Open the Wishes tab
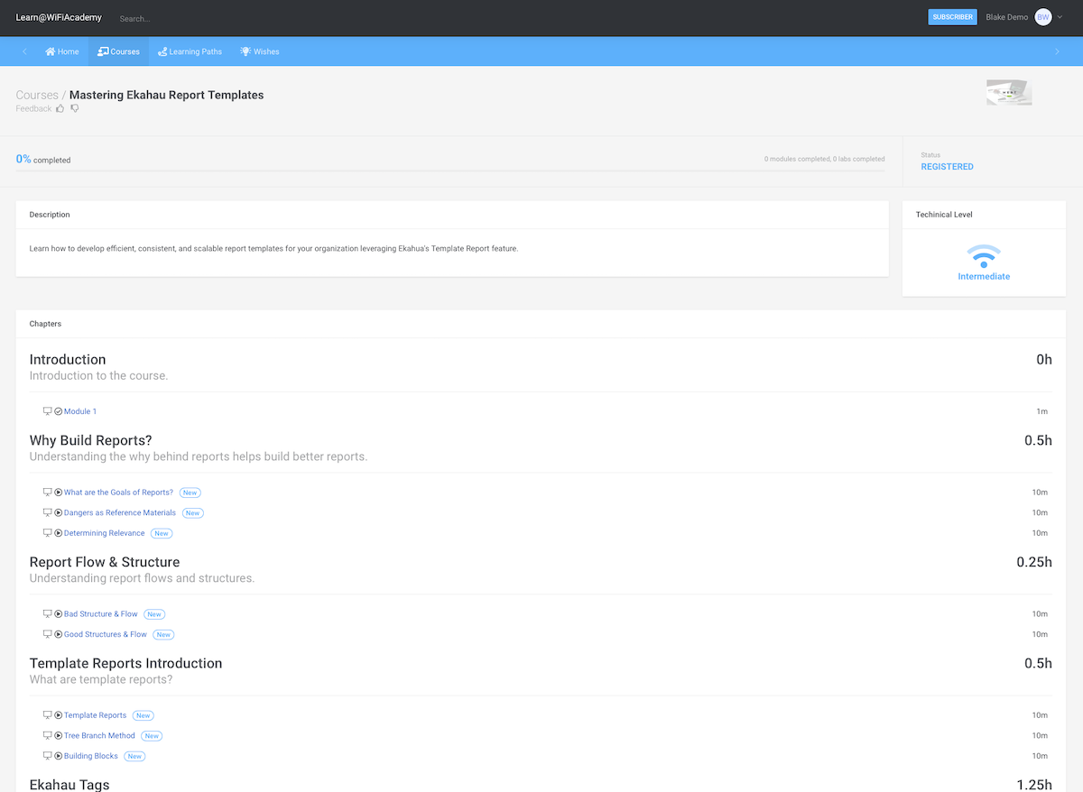This screenshot has width=1083, height=792. click(x=260, y=51)
